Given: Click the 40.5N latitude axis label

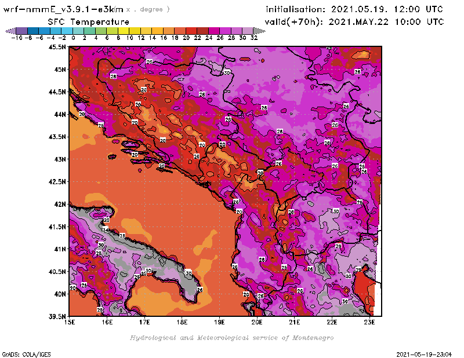Looking at the screenshot, I should tap(57, 272).
